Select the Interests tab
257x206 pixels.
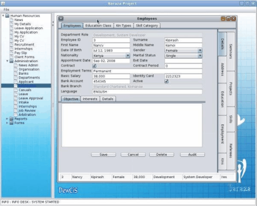[90, 99]
